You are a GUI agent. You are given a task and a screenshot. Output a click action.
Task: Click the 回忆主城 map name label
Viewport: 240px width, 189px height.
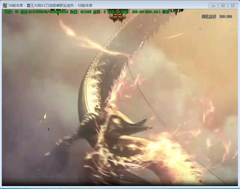tap(209, 17)
